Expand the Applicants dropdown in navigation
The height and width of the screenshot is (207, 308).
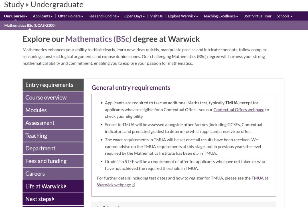coord(42,16)
